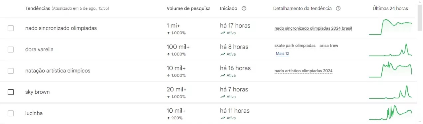Click the 24-hour graph for lucinha
Screen dimensions: 423x124
click(x=390, y=113)
